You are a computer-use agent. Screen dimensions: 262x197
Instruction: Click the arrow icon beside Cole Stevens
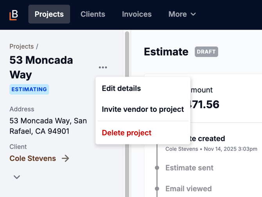point(65,158)
